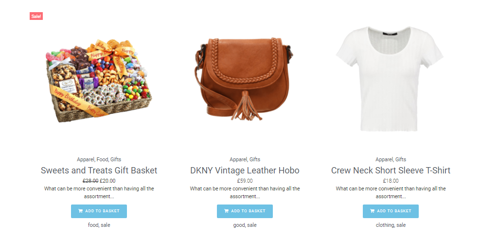
Task: Select Apparel category above Crew Neck T-Shirt
Action: click(384, 159)
